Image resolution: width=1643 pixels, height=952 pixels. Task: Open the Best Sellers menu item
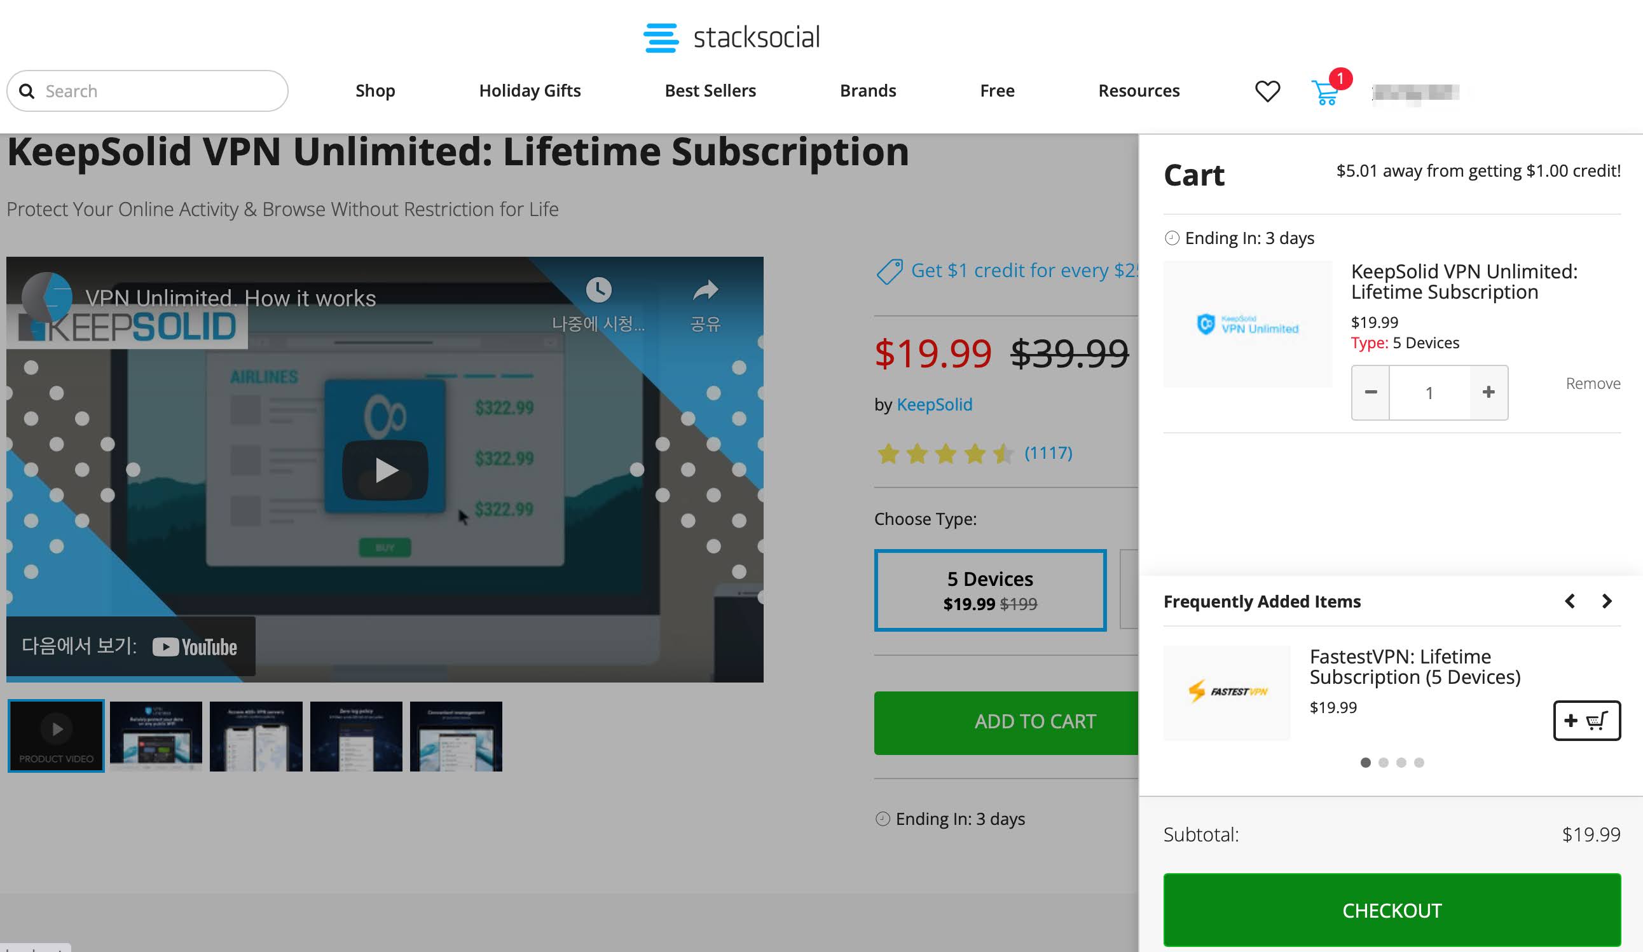coord(710,91)
